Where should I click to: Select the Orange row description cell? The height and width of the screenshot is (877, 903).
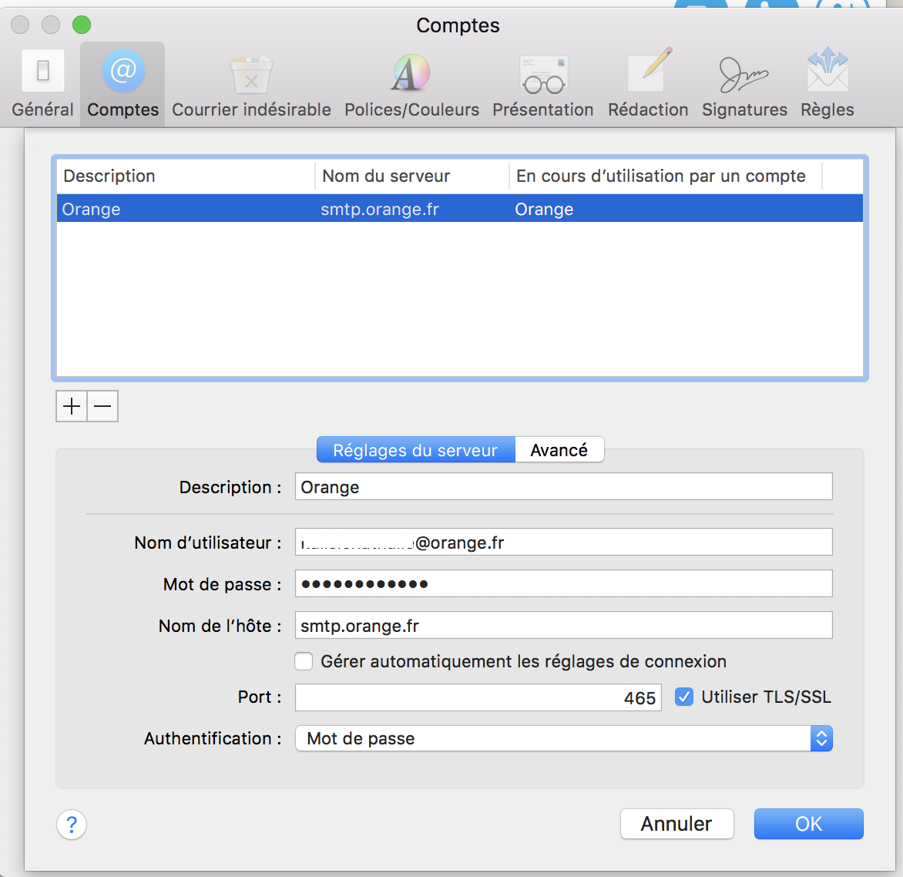pyautogui.click(x=91, y=209)
